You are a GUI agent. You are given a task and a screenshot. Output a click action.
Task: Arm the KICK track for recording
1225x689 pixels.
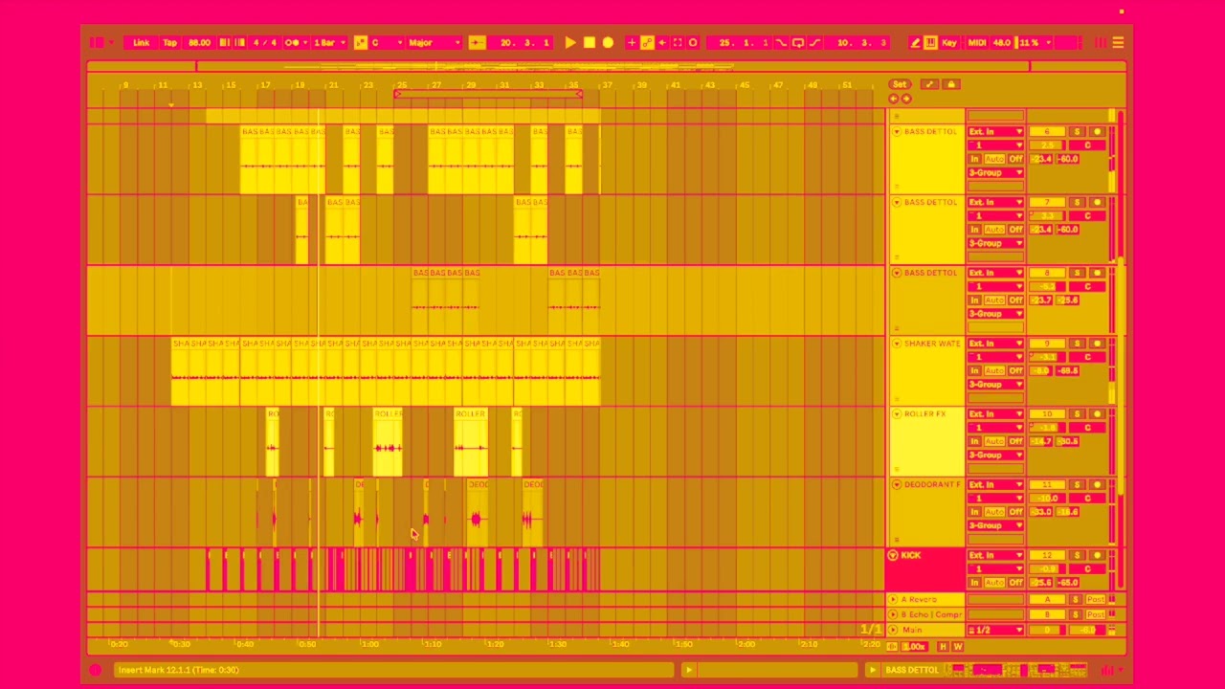tap(1097, 555)
